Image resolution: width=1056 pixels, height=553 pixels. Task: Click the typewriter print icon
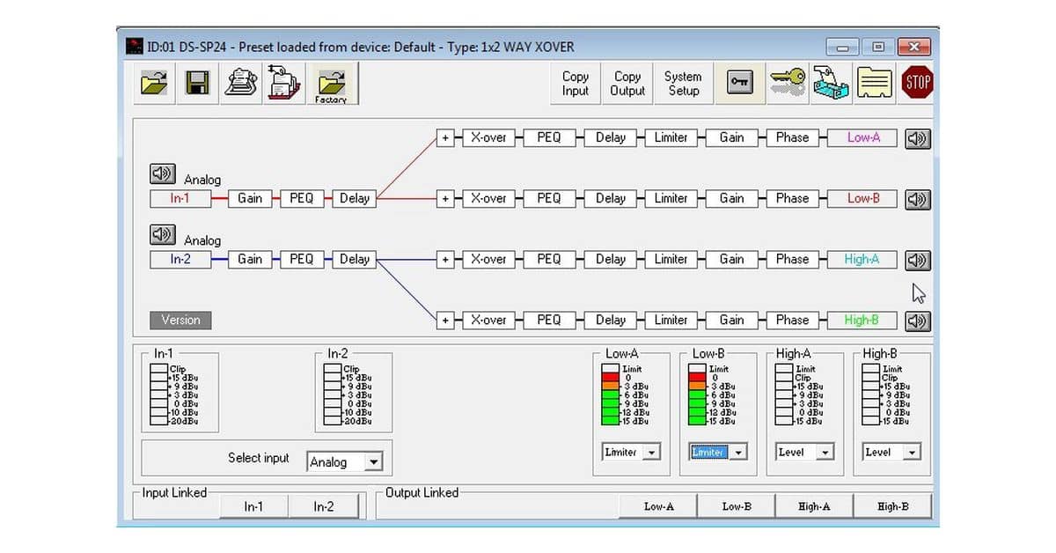tap(241, 84)
